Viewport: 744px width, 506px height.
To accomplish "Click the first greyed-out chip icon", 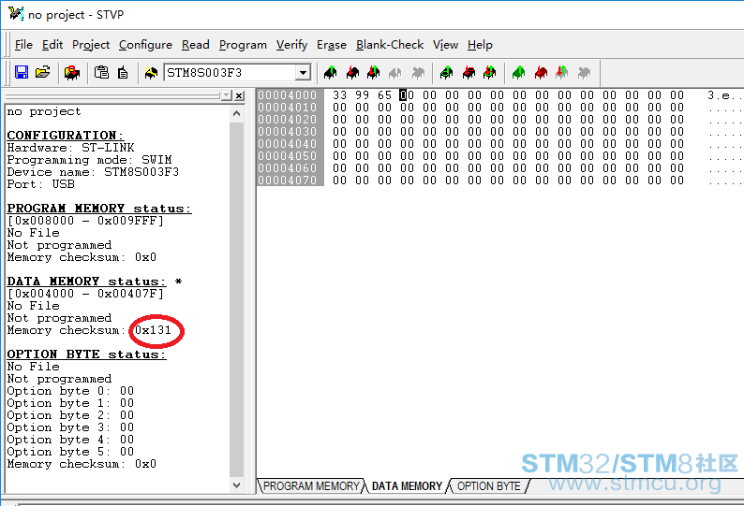I will pos(394,73).
